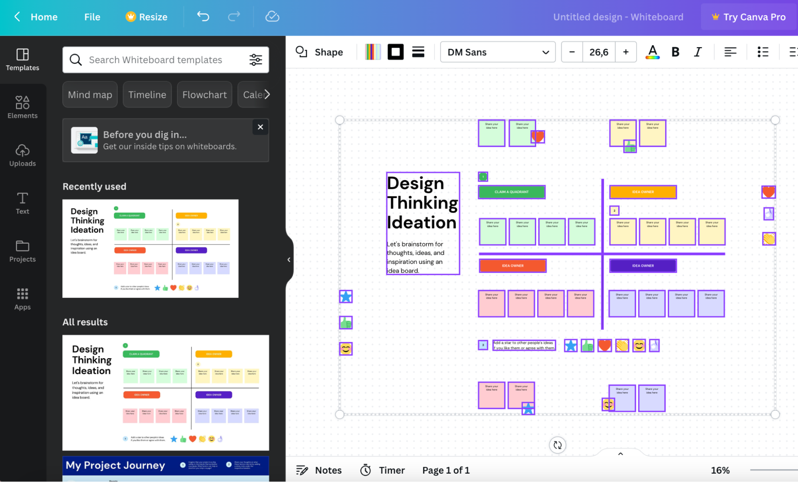Viewport: 798px width, 482px height.
Task: Open the DM Sans font dropdown
Action: click(x=497, y=52)
